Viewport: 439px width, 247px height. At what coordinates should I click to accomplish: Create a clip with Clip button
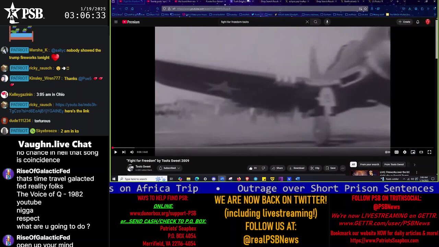(315, 168)
